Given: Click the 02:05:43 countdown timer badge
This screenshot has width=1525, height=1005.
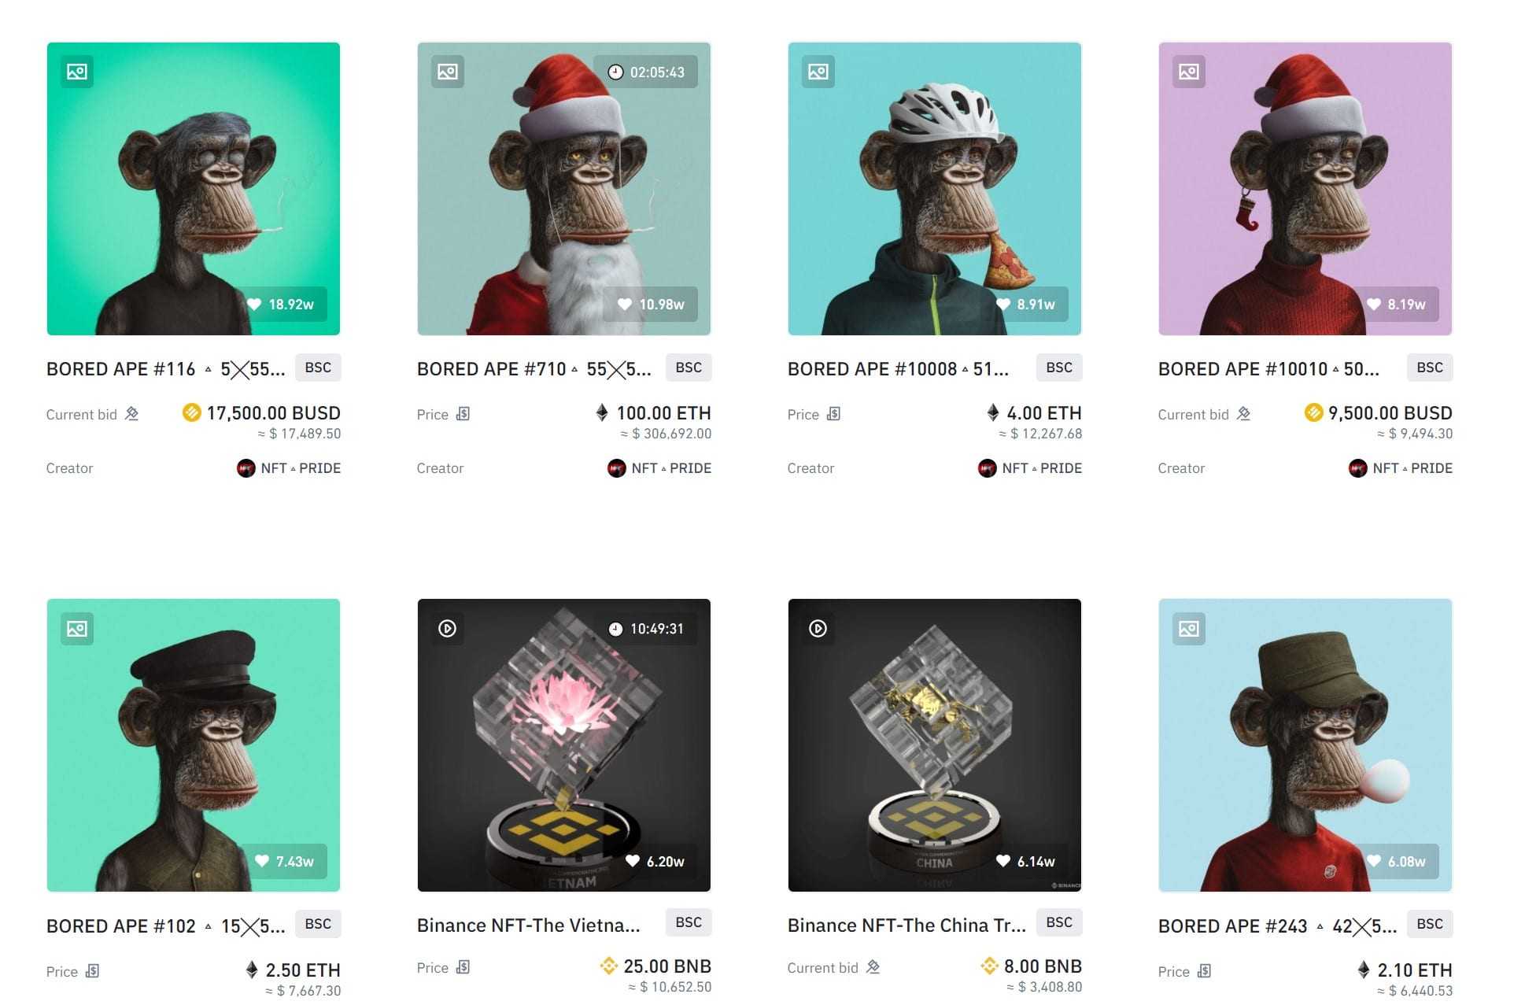Looking at the screenshot, I should click(x=647, y=72).
